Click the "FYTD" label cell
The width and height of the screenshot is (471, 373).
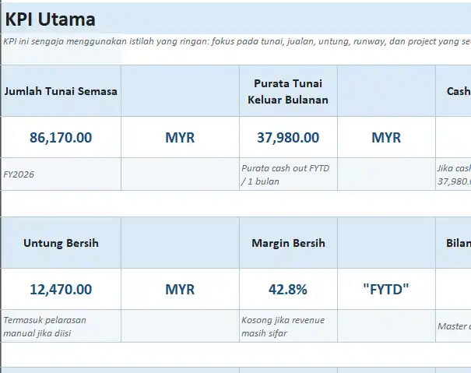pyautogui.click(x=386, y=290)
